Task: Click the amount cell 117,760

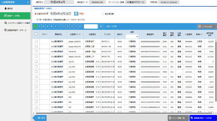Action: pyautogui.click(x=210, y=57)
